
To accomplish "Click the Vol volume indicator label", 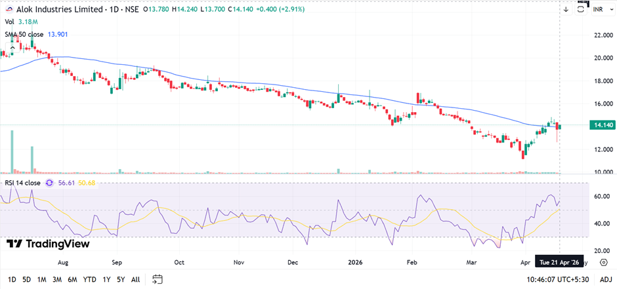I will pos(10,22).
